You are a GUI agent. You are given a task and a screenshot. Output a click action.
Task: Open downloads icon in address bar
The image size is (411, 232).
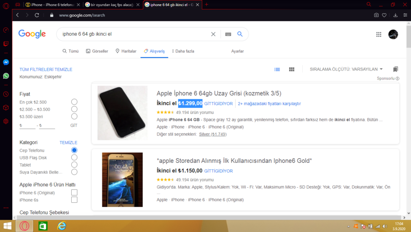click(395, 15)
